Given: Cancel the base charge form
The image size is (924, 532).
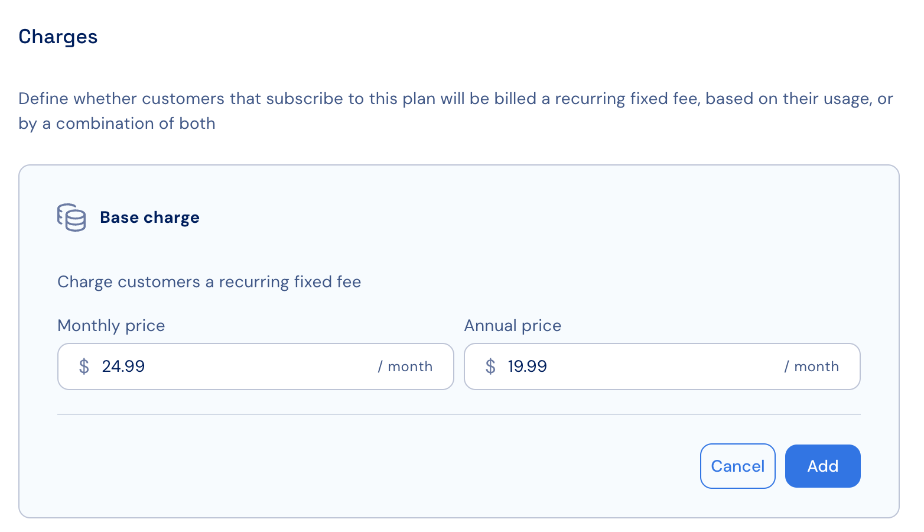Looking at the screenshot, I should click(738, 466).
